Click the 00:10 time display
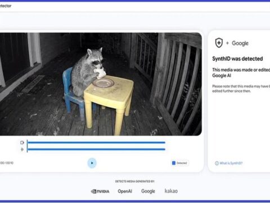The image size is (270, 203). pos(7,163)
